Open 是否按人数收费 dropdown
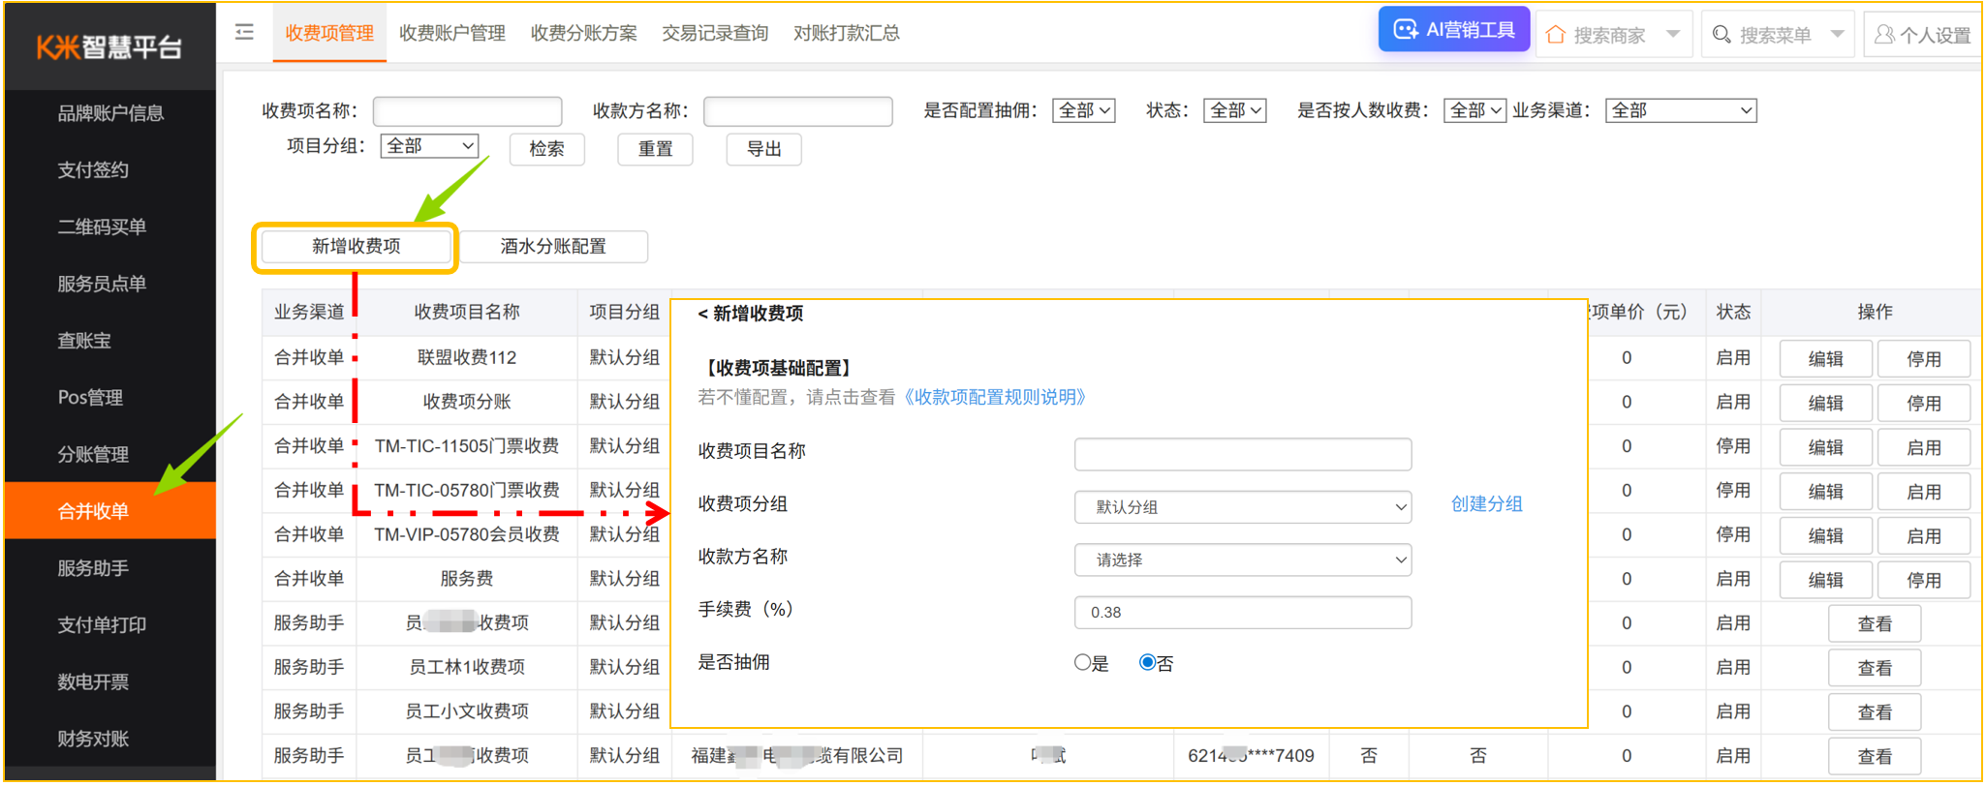The height and width of the screenshot is (786, 1986). pos(1474,110)
